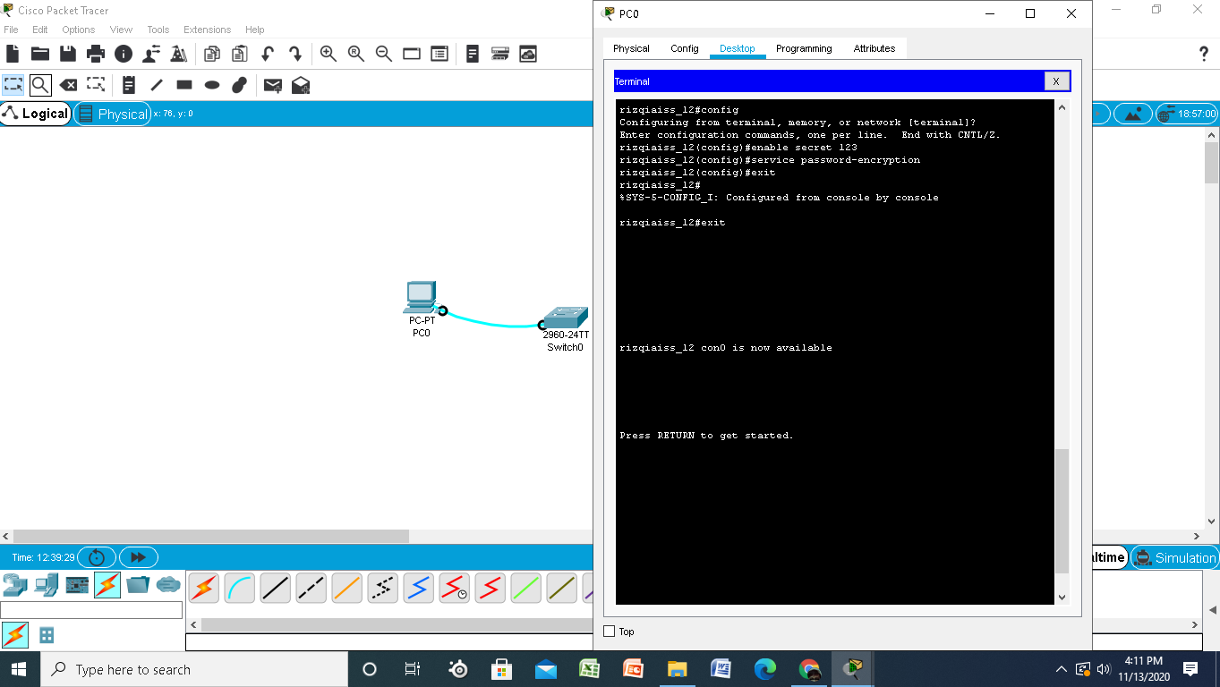Reset the workspace zoom level
Screen dimensions: 1220x687
[356, 54]
